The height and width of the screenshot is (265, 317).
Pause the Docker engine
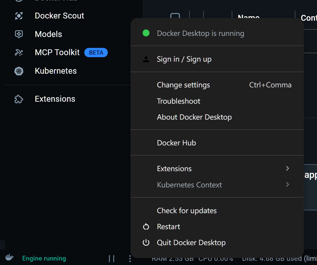point(112,259)
